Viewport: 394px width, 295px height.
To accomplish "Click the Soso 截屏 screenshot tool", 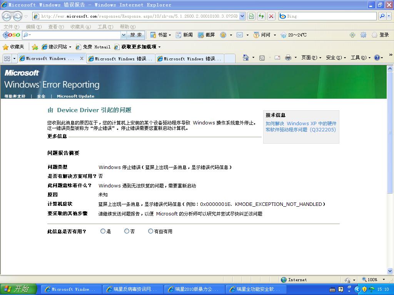I will pos(207,35).
